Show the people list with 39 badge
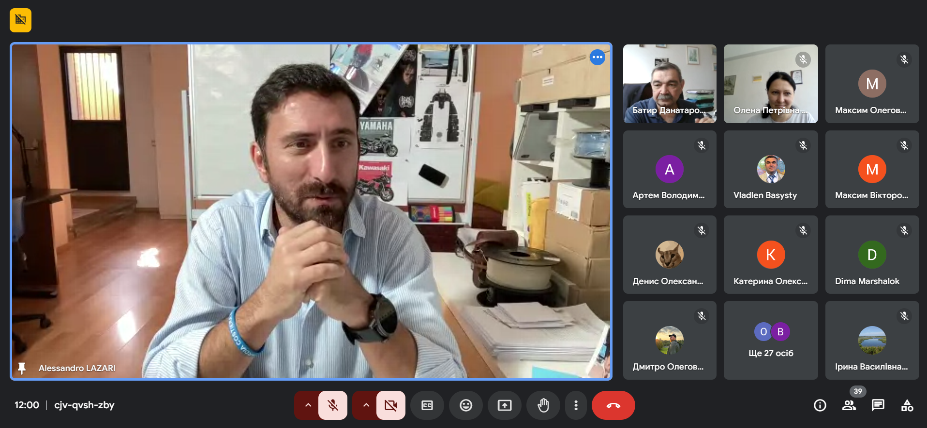Screen dimensions: 927x428 pos(849,405)
